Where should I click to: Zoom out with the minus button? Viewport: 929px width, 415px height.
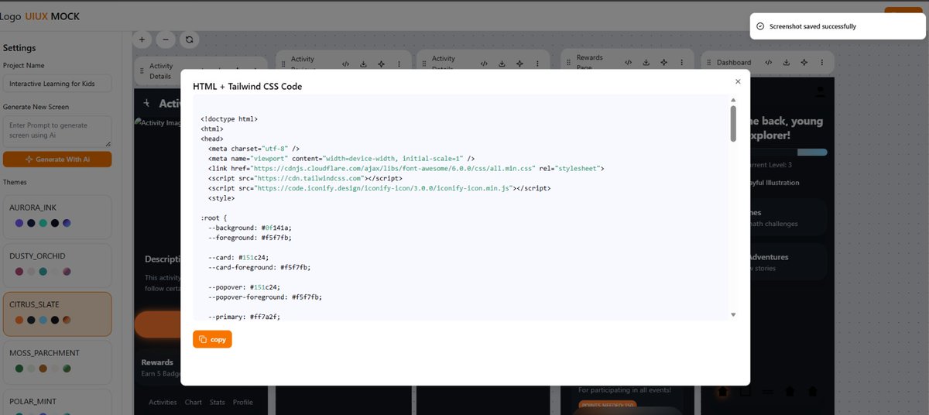click(x=165, y=39)
